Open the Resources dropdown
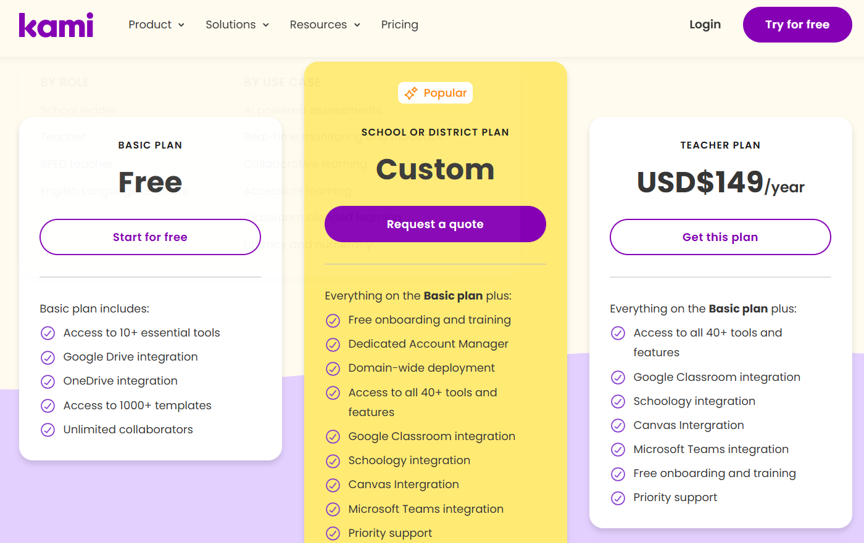This screenshot has width=864, height=543. 325,25
